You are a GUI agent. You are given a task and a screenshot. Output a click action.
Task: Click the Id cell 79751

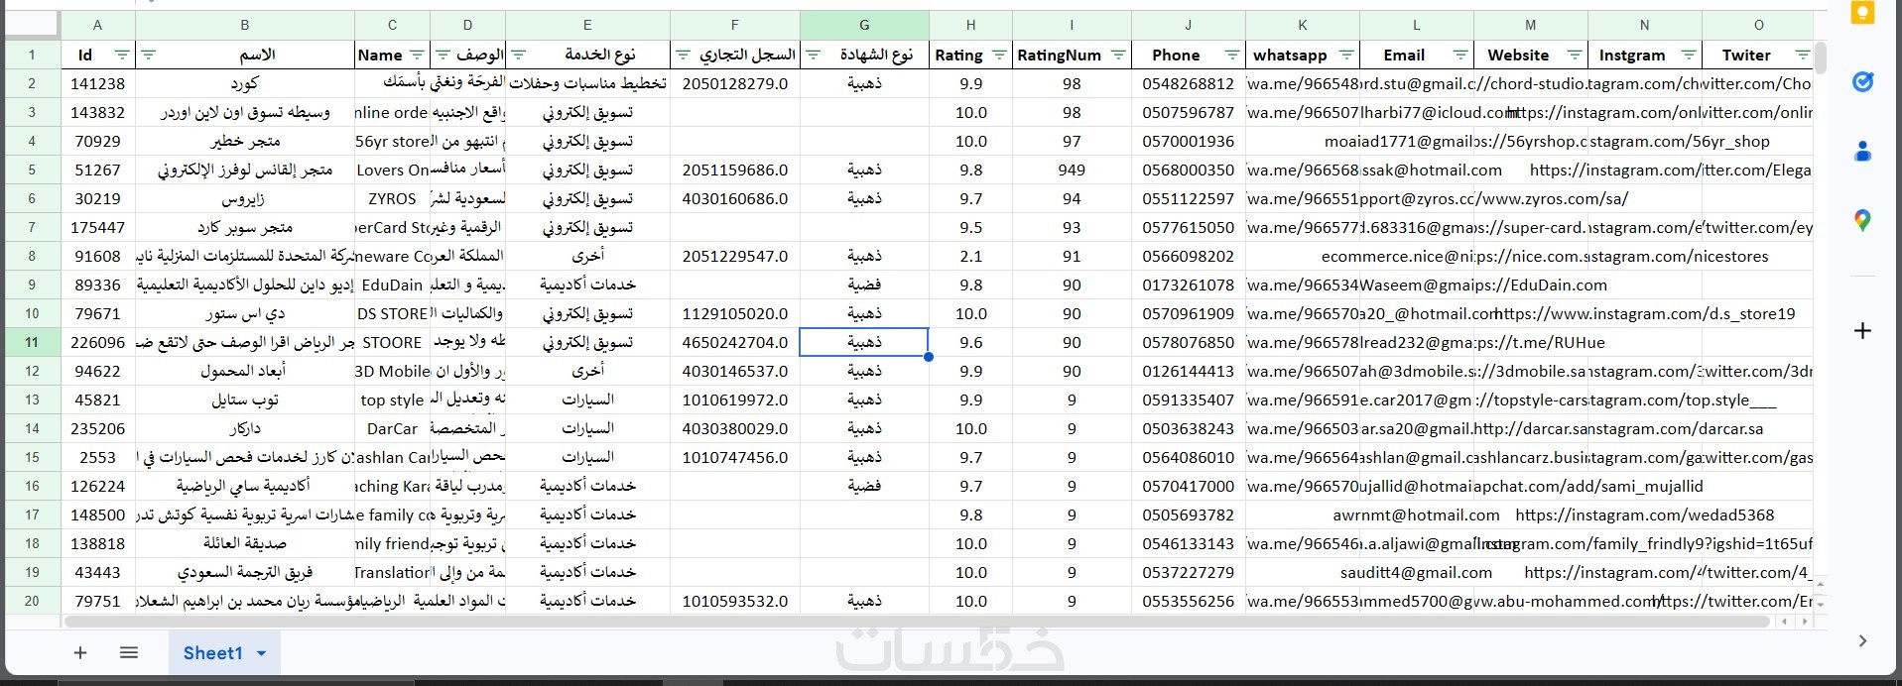pos(97,601)
